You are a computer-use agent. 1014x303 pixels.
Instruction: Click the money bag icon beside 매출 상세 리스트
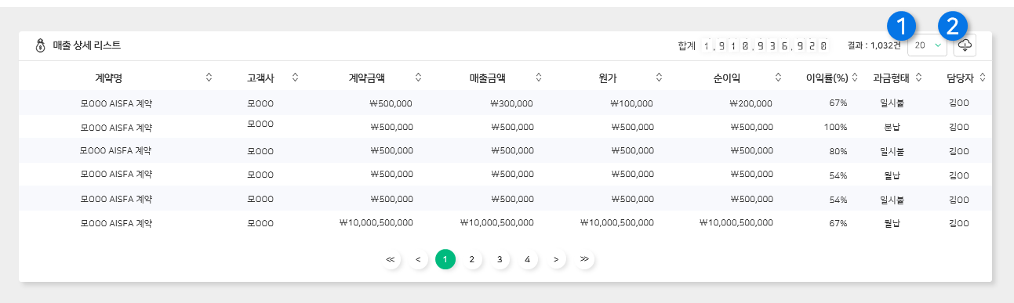click(41, 46)
